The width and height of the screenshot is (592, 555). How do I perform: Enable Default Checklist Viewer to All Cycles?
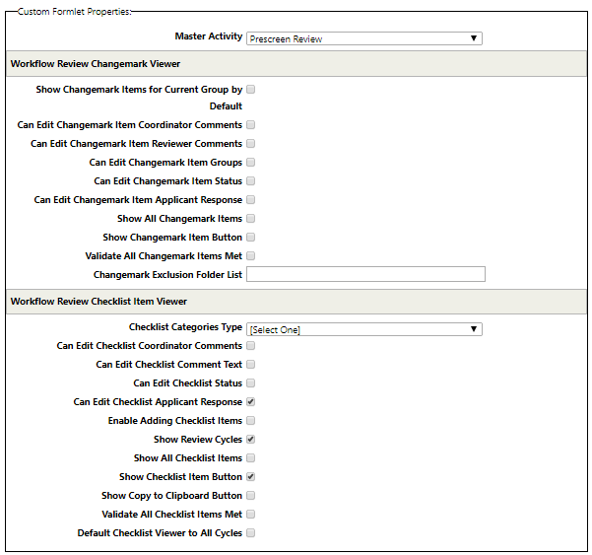tap(251, 532)
